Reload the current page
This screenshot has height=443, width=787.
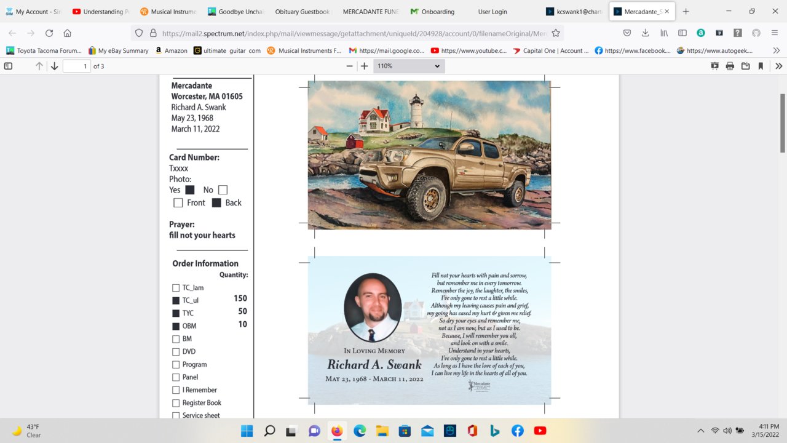49,33
